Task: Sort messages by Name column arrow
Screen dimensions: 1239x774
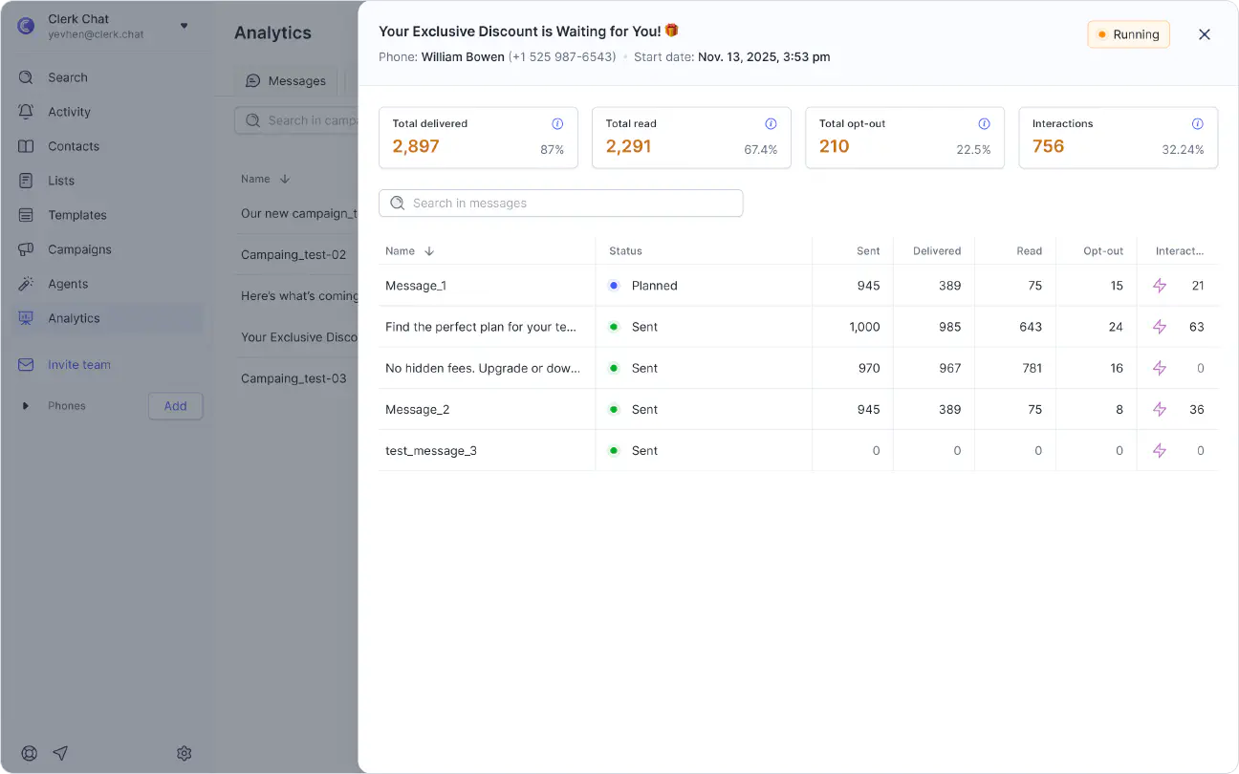Action: tap(429, 251)
